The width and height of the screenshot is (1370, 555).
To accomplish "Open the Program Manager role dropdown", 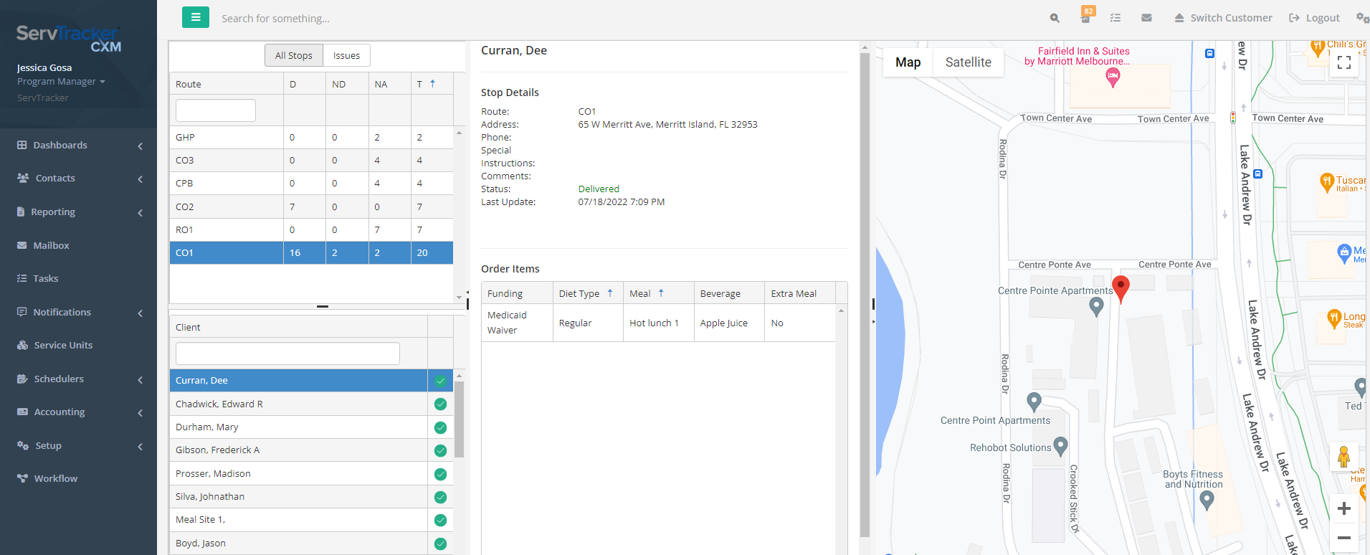I will (61, 82).
